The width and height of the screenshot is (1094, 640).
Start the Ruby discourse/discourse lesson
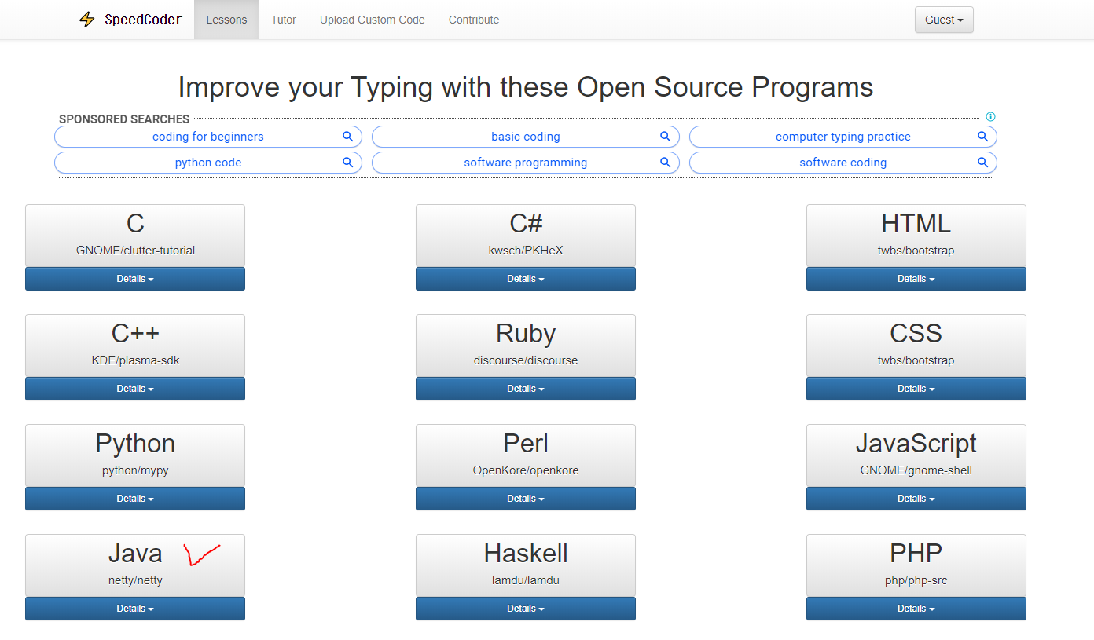[526, 346]
